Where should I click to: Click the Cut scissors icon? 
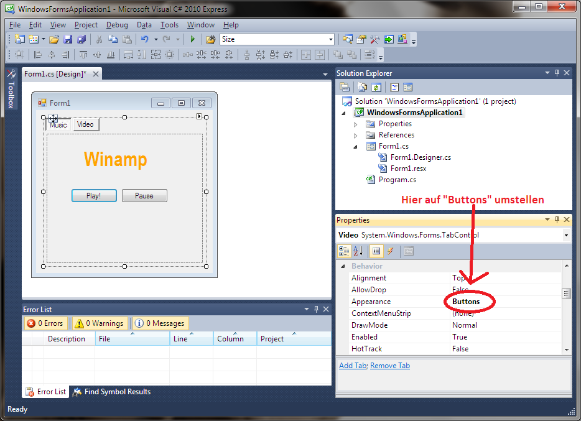click(x=99, y=39)
